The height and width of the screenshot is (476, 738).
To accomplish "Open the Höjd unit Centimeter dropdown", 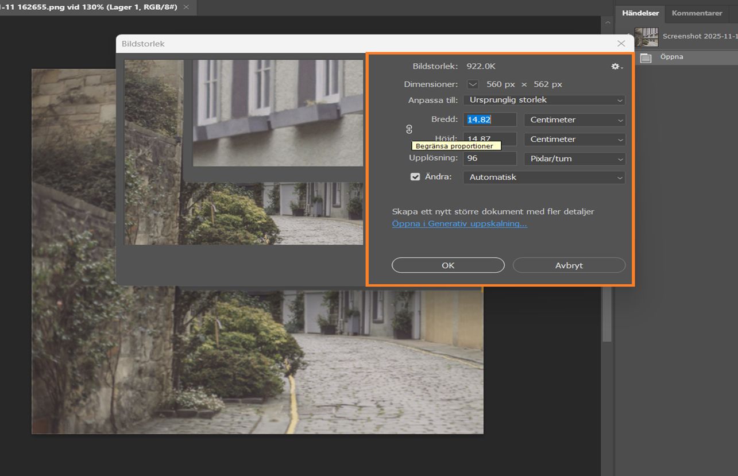I will pos(575,140).
